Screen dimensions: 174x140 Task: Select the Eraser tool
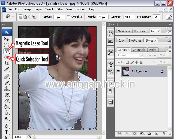(x=7, y=101)
